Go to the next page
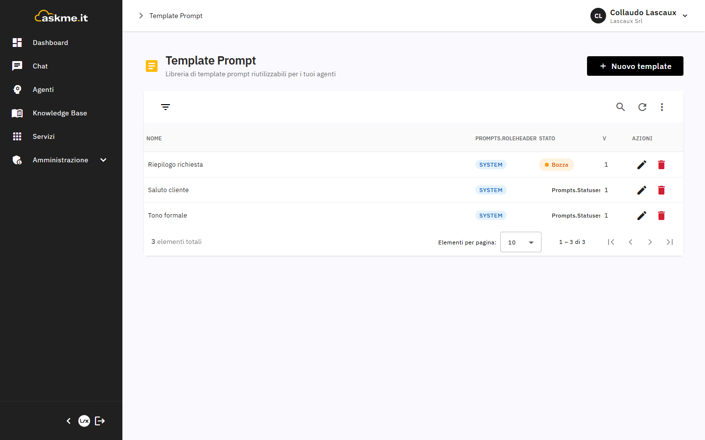 click(650, 242)
